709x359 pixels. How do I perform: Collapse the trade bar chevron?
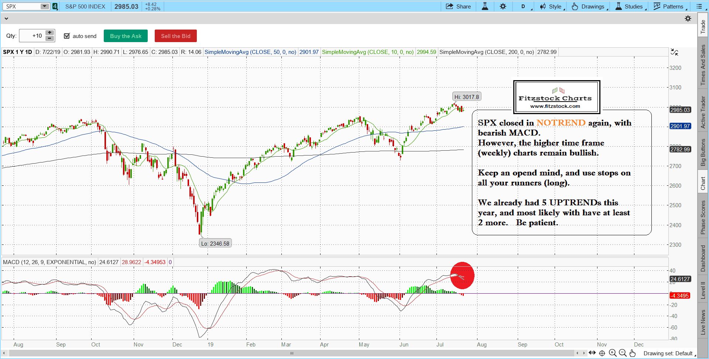click(6, 18)
